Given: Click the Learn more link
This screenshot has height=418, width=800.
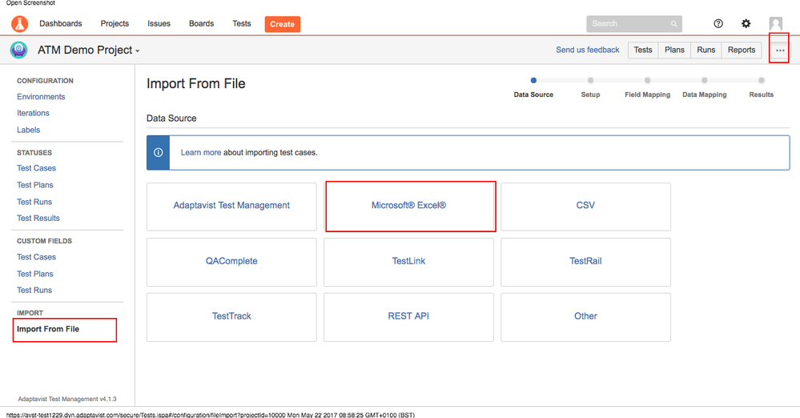Looking at the screenshot, I should click(x=201, y=152).
